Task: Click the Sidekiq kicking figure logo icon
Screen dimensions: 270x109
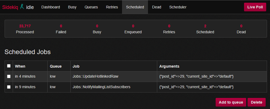Action: click(x=22, y=7)
